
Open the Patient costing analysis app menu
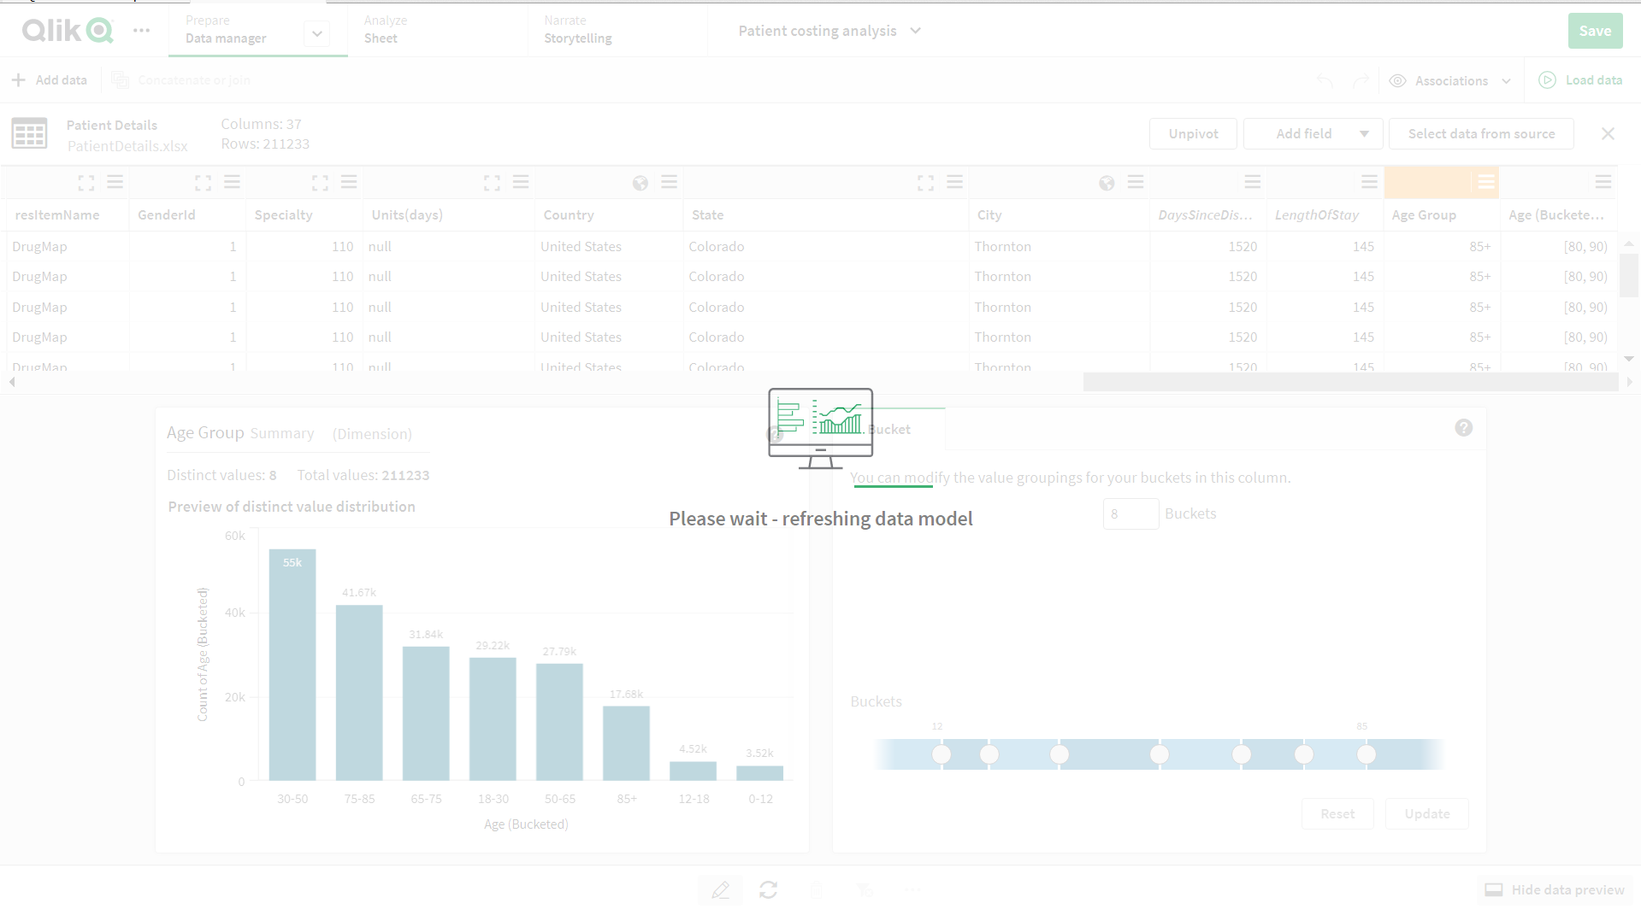tap(915, 31)
